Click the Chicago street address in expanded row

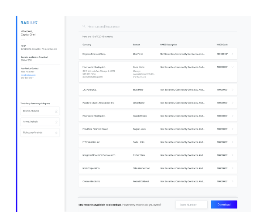tap(99, 71)
